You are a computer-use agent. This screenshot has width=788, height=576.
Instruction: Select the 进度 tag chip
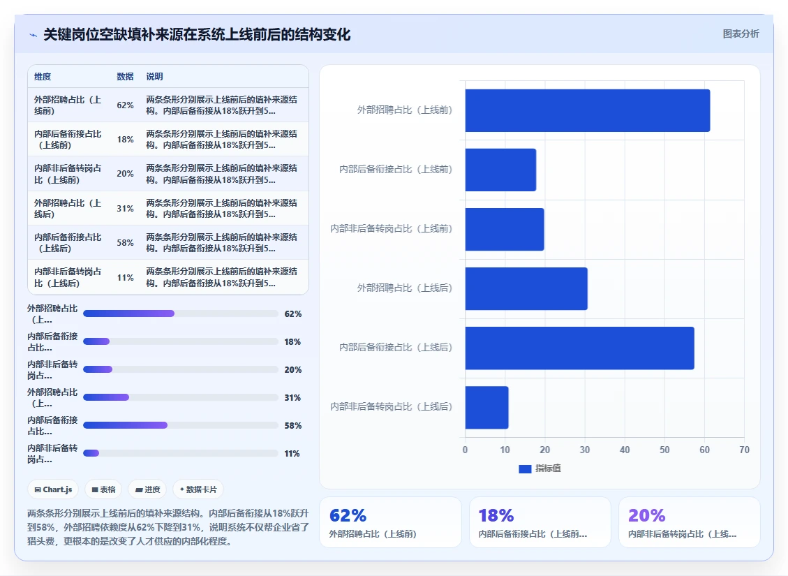tap(147, 489)
